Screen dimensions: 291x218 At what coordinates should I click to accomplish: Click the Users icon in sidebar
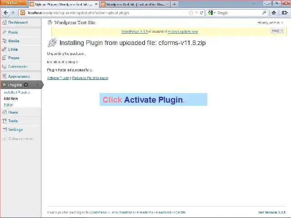point(4,112)
